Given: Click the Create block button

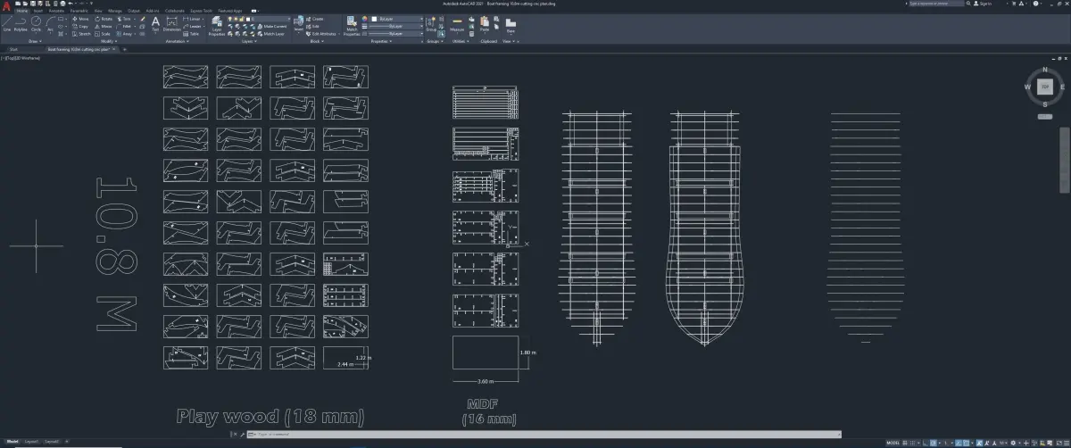Looking at the screenshot, I should click(315, 19).
